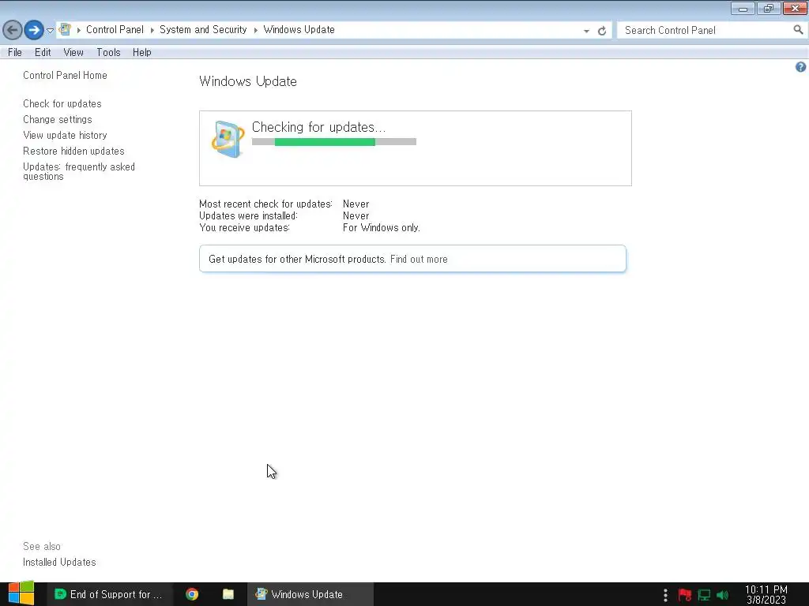Refresh the Windows Update page

[x=601, y=31]
